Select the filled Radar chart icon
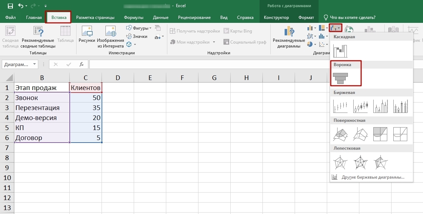Screen dimensions: 423x214 (380, 162)
